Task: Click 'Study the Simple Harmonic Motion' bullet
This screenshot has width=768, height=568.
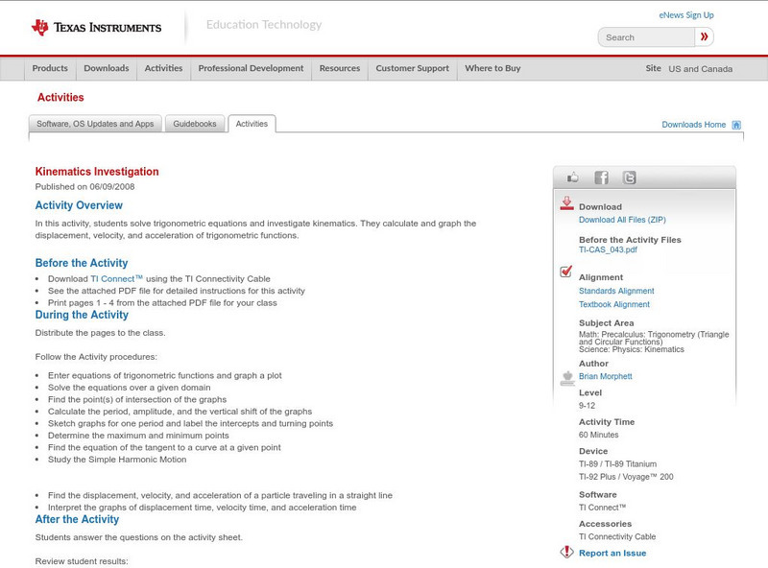Action: click(117, 460)
